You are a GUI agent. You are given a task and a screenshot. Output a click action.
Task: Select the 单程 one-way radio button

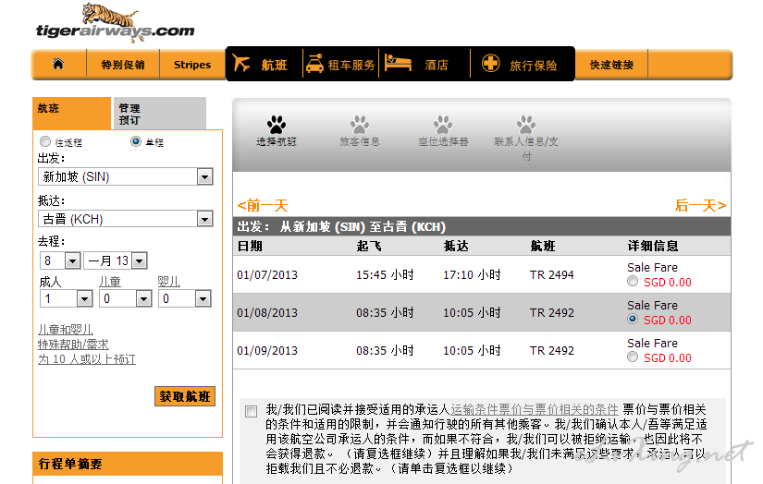click(x=136, y=141)
